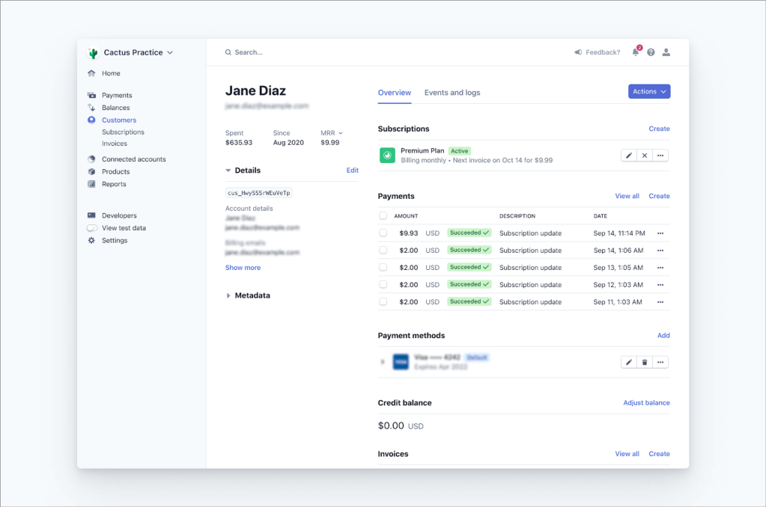Image resolution: width=766 pixels, height=507 pixels.
Task: Open the help question mark icon
Action: [x=651, y=52]
